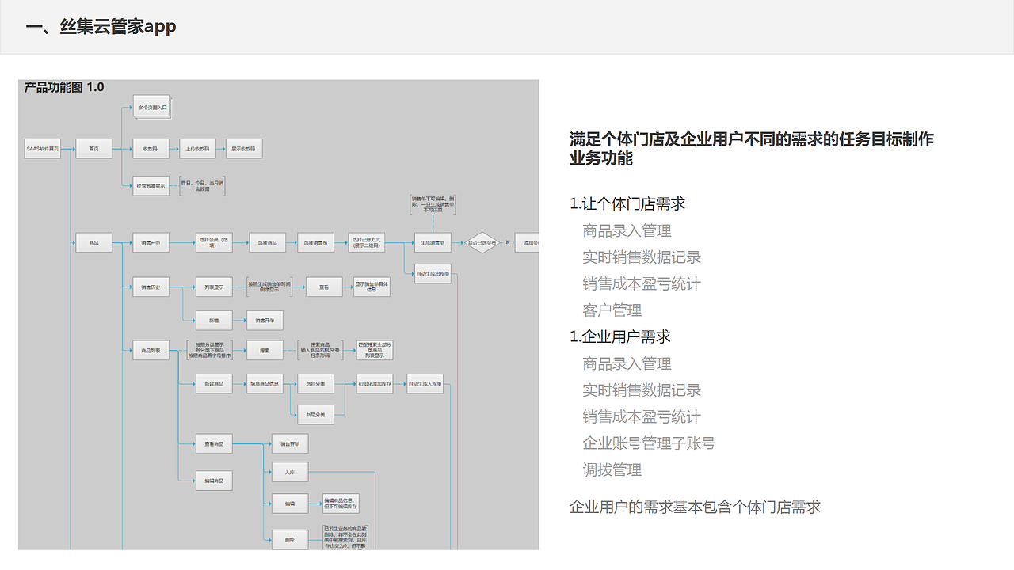This screenshot has height=570, width=1014.
Task: Click the note 按照分类显示各分类下商品
Action: click(210, 350)
